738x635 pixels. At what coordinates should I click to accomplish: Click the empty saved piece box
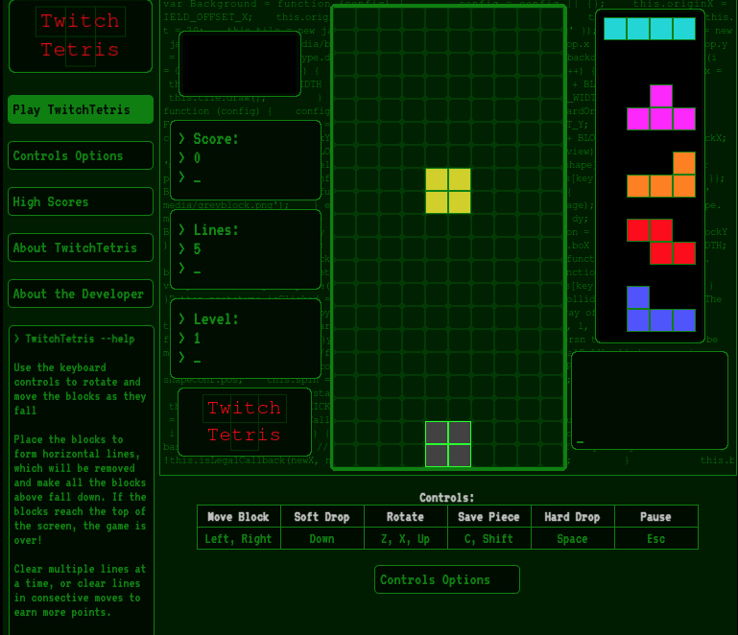click(240, 64)
